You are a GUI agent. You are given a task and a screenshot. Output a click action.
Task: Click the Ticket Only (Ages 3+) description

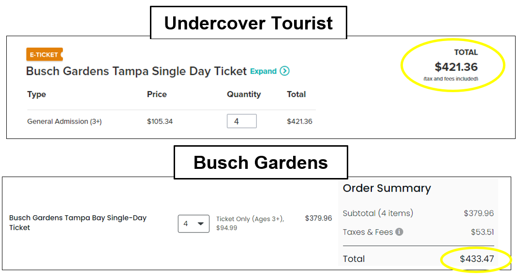250,219
